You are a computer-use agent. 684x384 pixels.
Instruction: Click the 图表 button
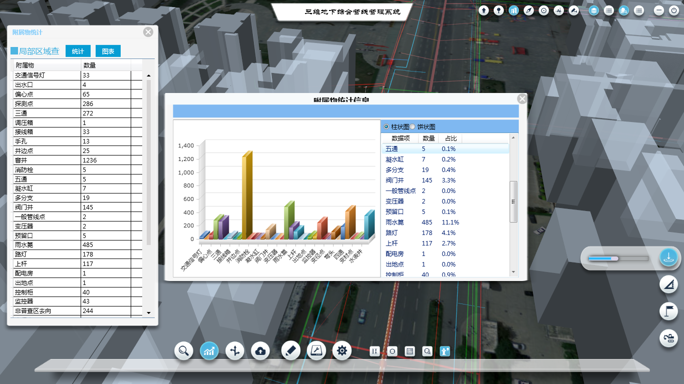[x=108, y=51]
